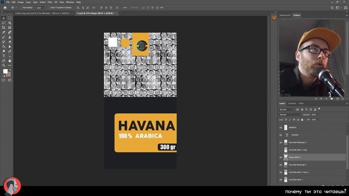This screenshot has height=196, width=349.
Task: Click the foreground color swatch
Action: pyautogui.click(x=5, y=71)
